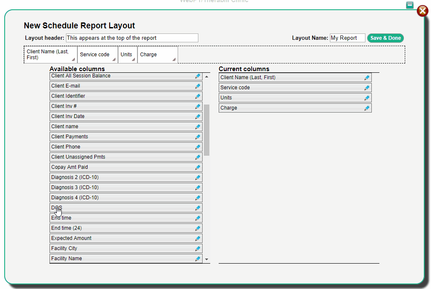Click the resize grip on Service code header
This screenshot has width=431, height=289.
pos(114,60)
